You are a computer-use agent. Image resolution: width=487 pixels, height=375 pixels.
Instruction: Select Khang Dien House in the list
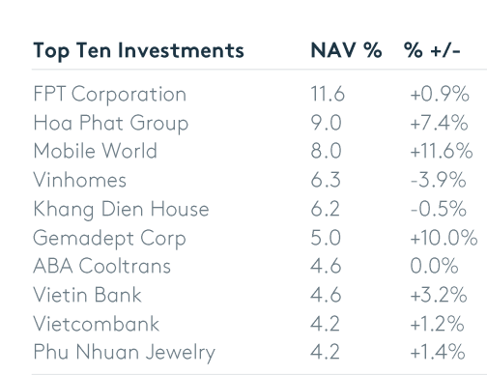(x=121, y=209)
